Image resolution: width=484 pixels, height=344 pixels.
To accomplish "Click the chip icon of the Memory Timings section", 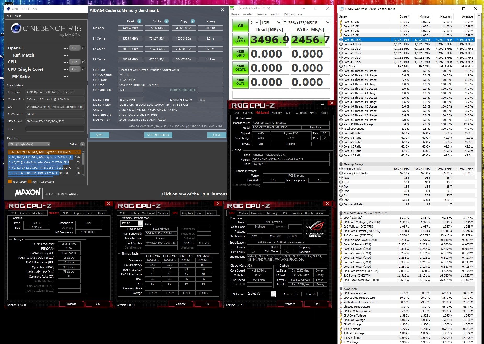I will pyautogui.click(x=341, y=164).
